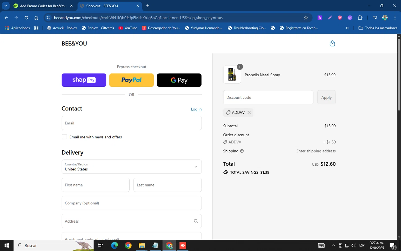The height and width of the screenshot is (251, 401).
Task: View site information icon in address bar
Action: pyautogui.click(x=48, y=18)
